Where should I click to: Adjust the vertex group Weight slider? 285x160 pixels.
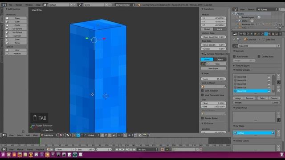256,103
